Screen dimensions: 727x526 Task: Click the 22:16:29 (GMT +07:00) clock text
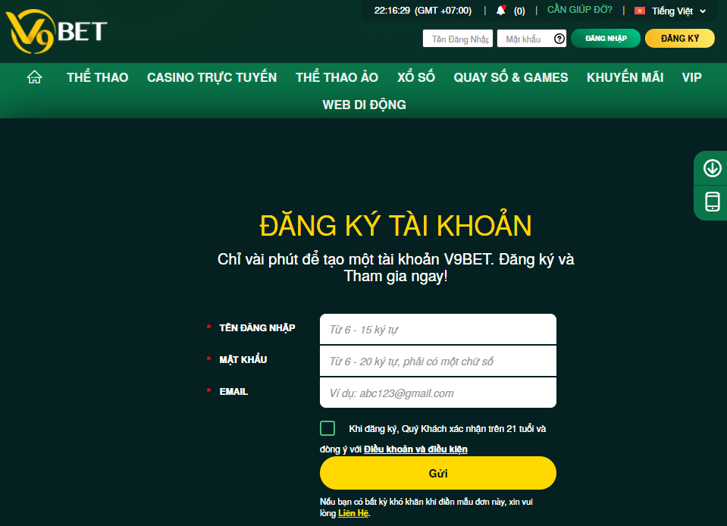click(x=423, y=11)
